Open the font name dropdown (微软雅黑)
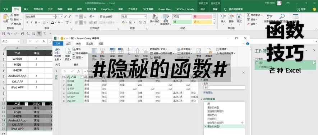The image size is (318, 135). click(x=54, y=17)
